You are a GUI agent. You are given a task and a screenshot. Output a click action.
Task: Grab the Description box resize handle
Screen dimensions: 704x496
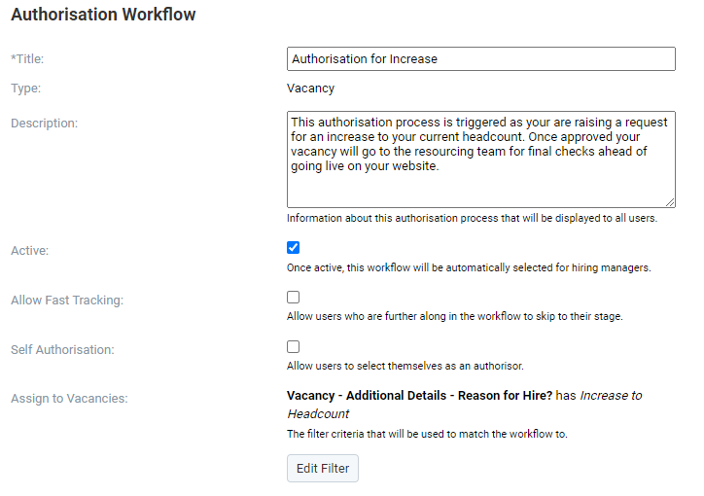[x=670, y=202]
